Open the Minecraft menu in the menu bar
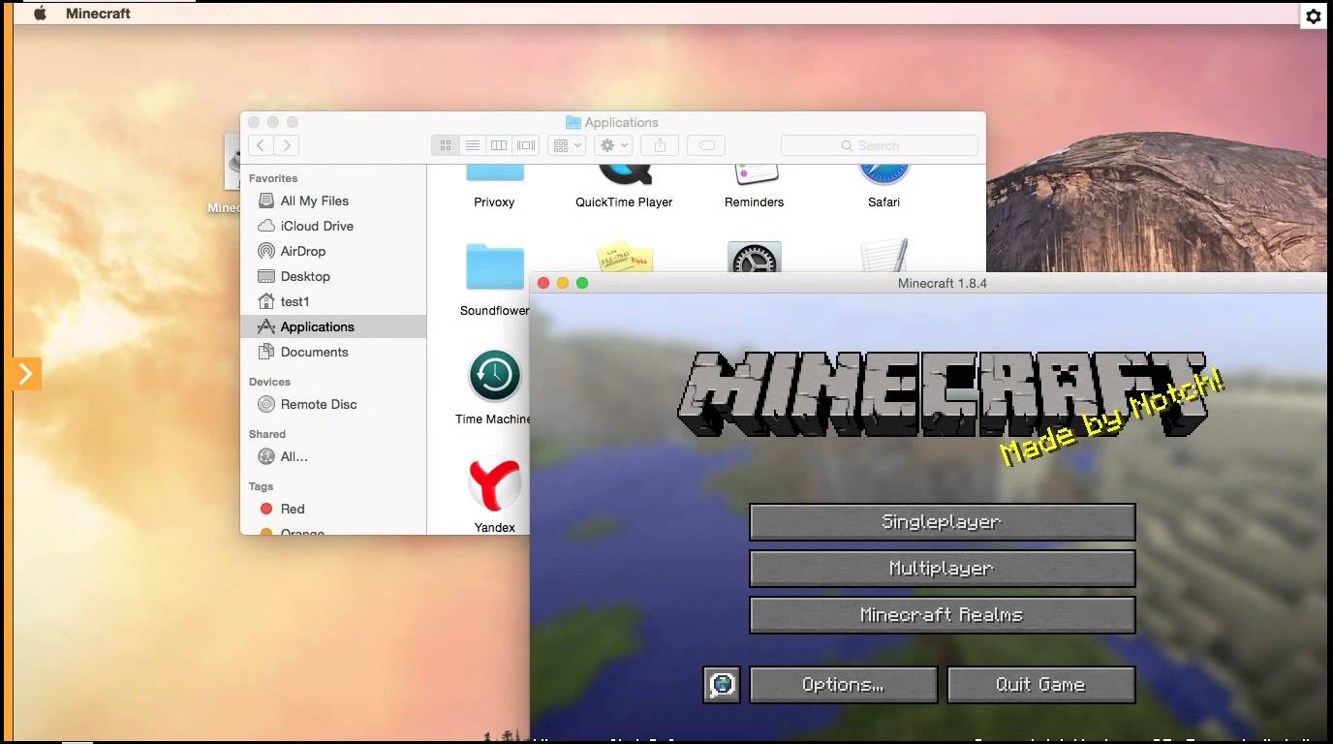The height and width of the screenshot is (744, 1333). pyautogui.click(x=98, y=14)
